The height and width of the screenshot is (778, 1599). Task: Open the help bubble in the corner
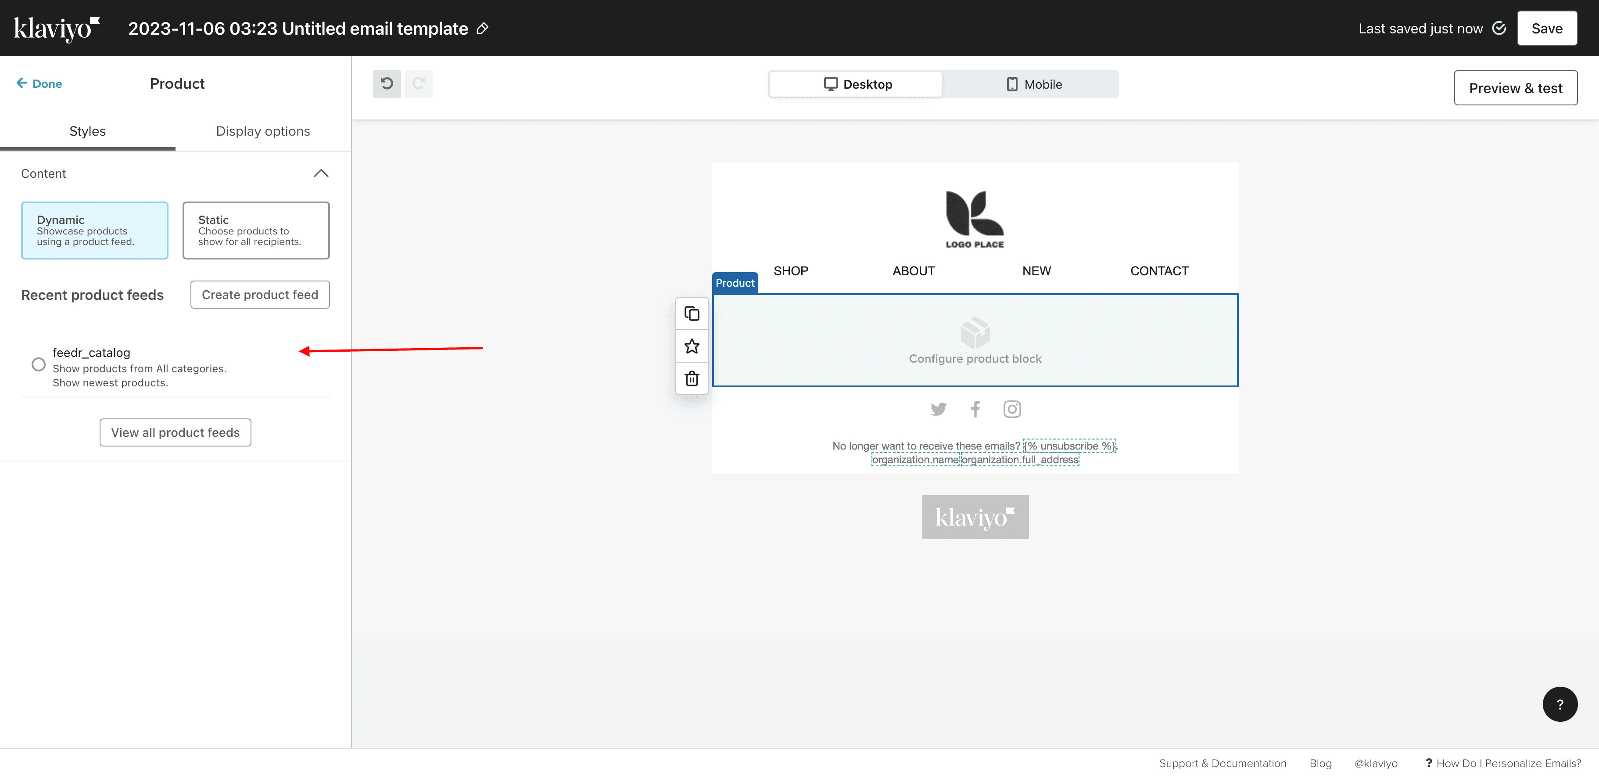tap(1560, 704)
